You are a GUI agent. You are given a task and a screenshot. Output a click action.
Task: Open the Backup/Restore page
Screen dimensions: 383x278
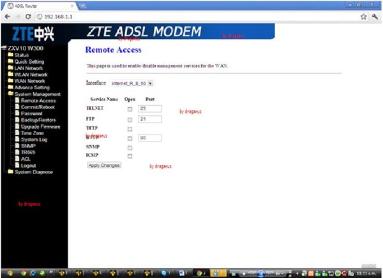point(38,120)
